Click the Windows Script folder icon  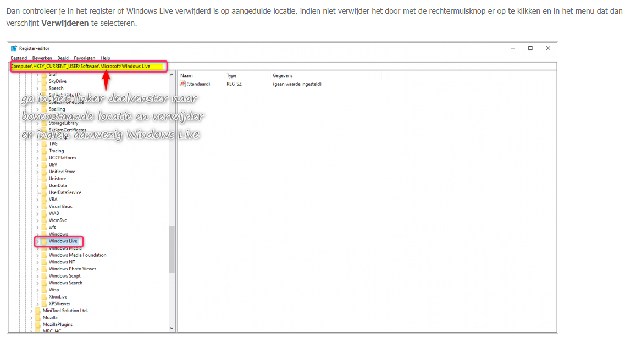44,276
